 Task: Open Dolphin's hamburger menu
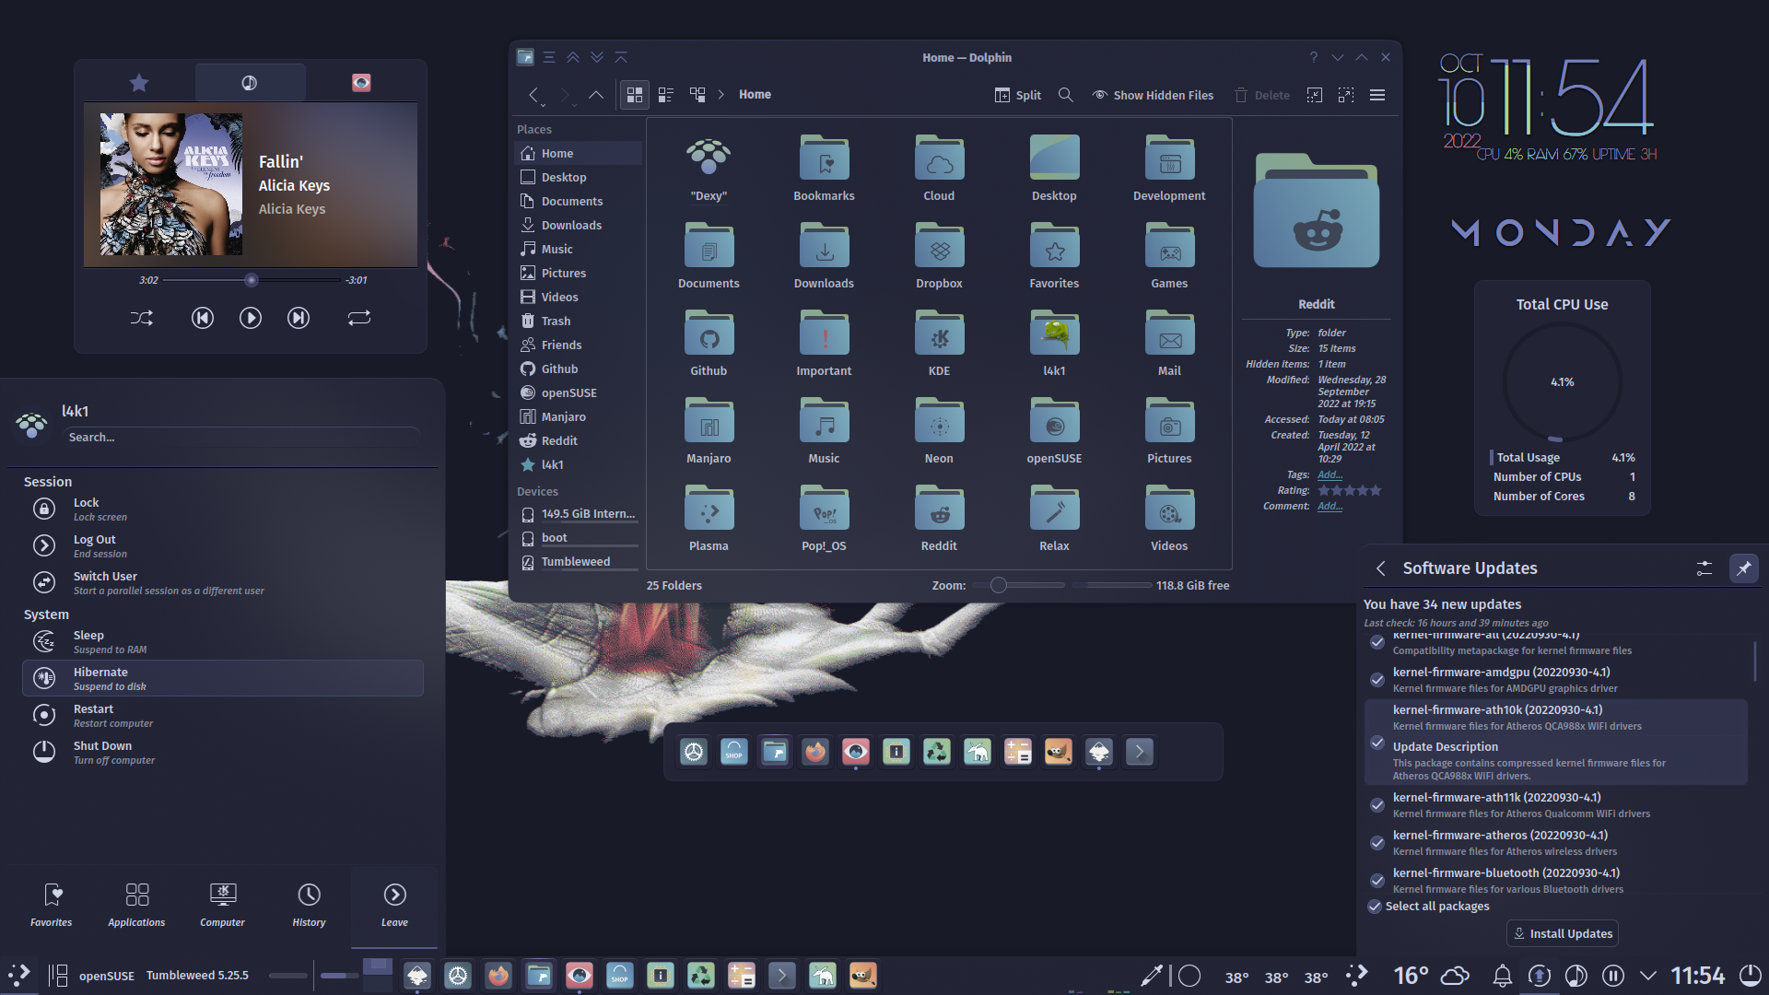[x=1377, y=95]
